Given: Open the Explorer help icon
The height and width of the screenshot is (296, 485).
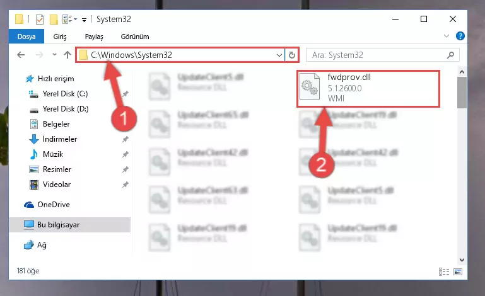Looking at the screenshot, I should tap(460, 36).
